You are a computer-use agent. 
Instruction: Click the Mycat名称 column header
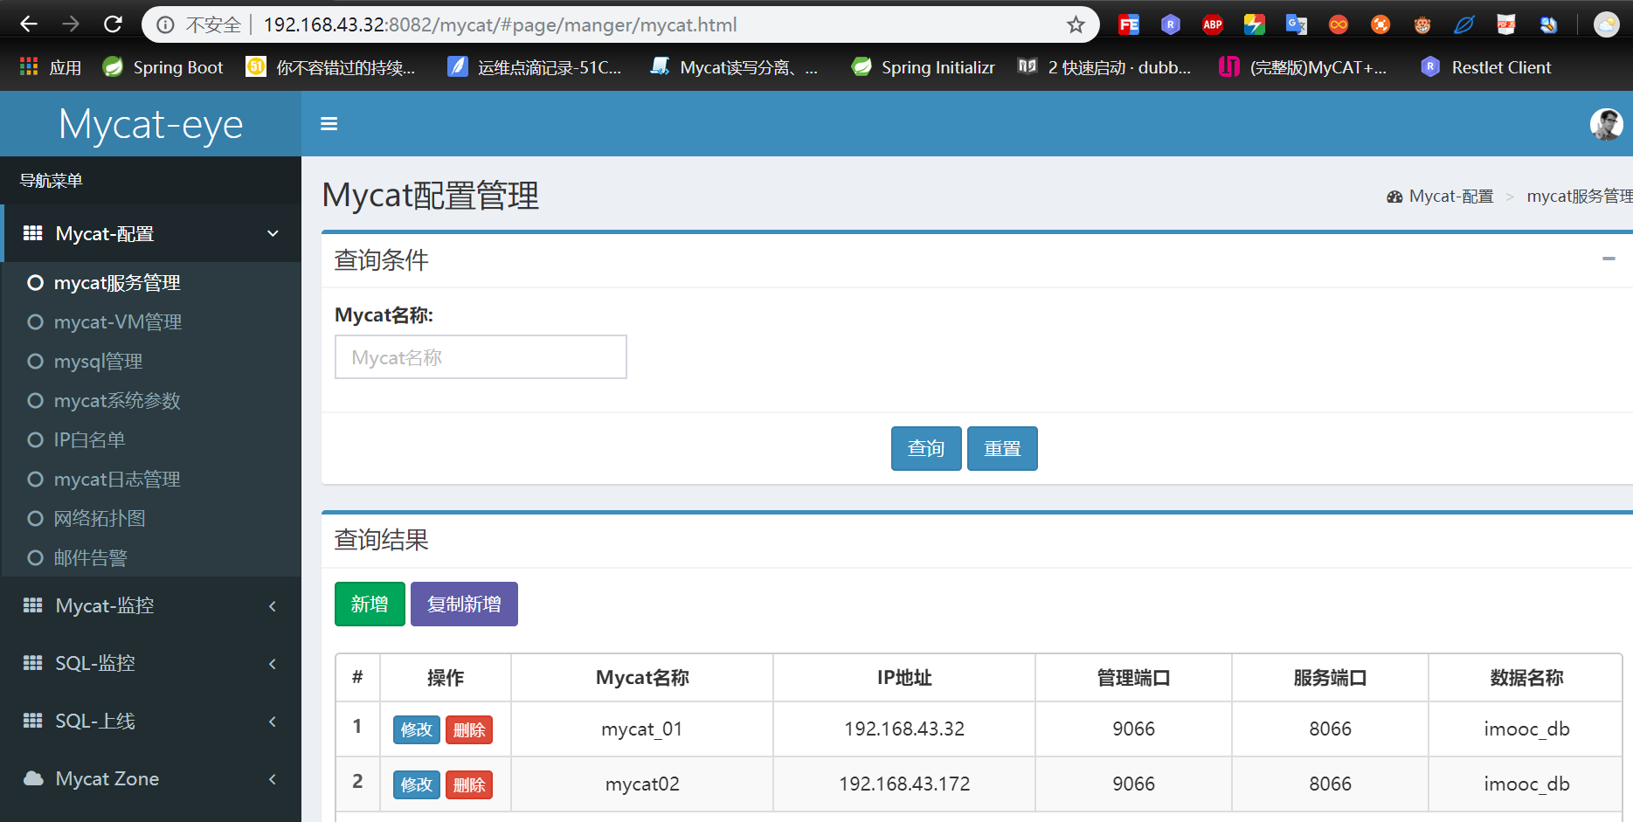[642, 678]
